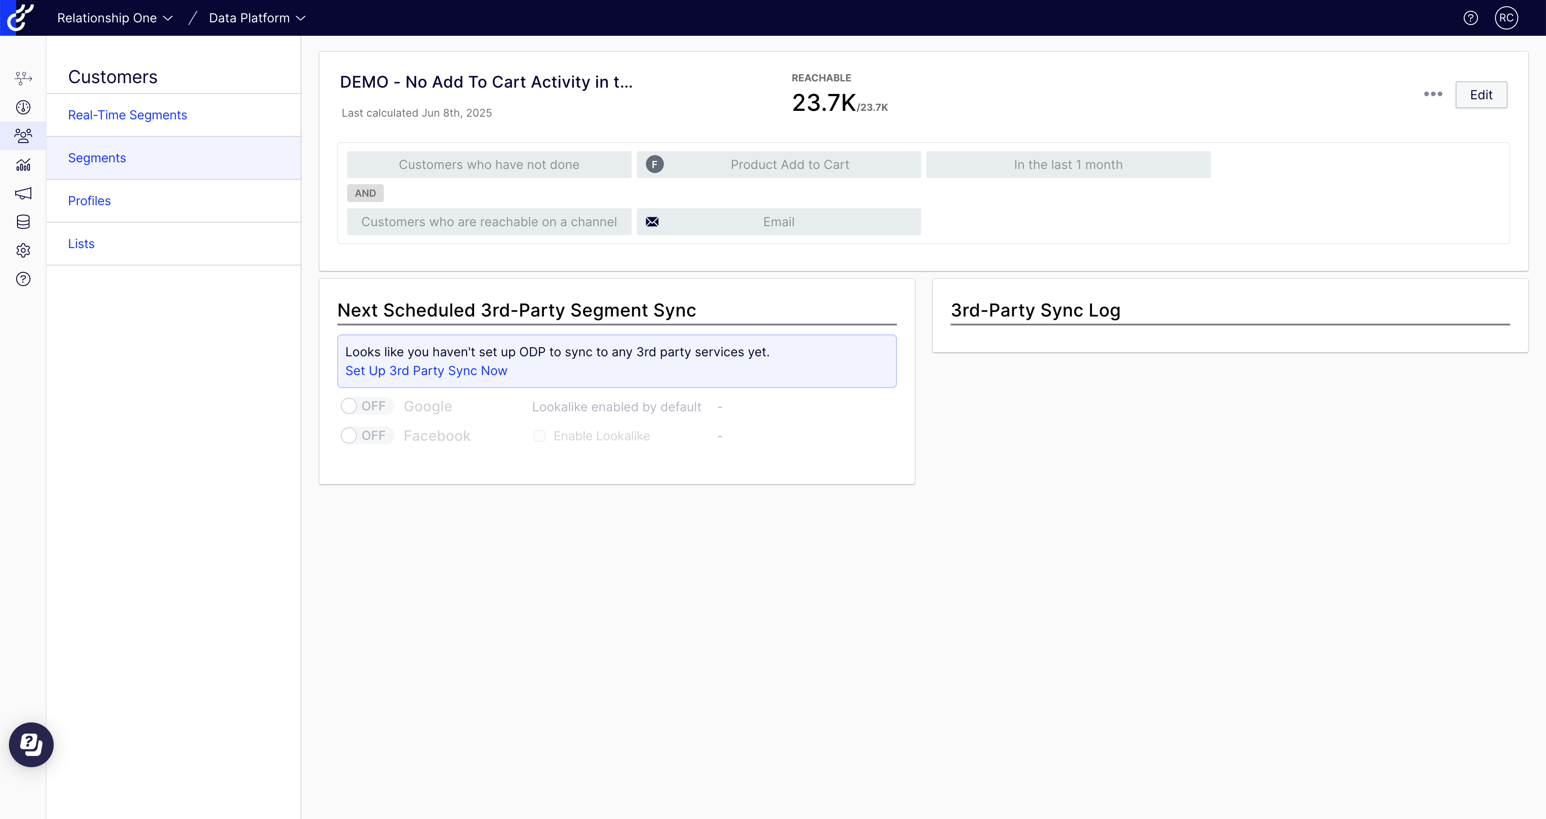Screen dimensions: 1546x819
Task: Select Profiles in Customers menu
Action: coord(89,201)
